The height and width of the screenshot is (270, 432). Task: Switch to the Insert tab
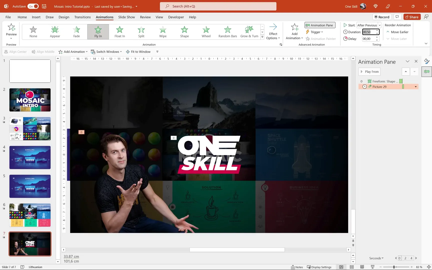pos(36,17)
